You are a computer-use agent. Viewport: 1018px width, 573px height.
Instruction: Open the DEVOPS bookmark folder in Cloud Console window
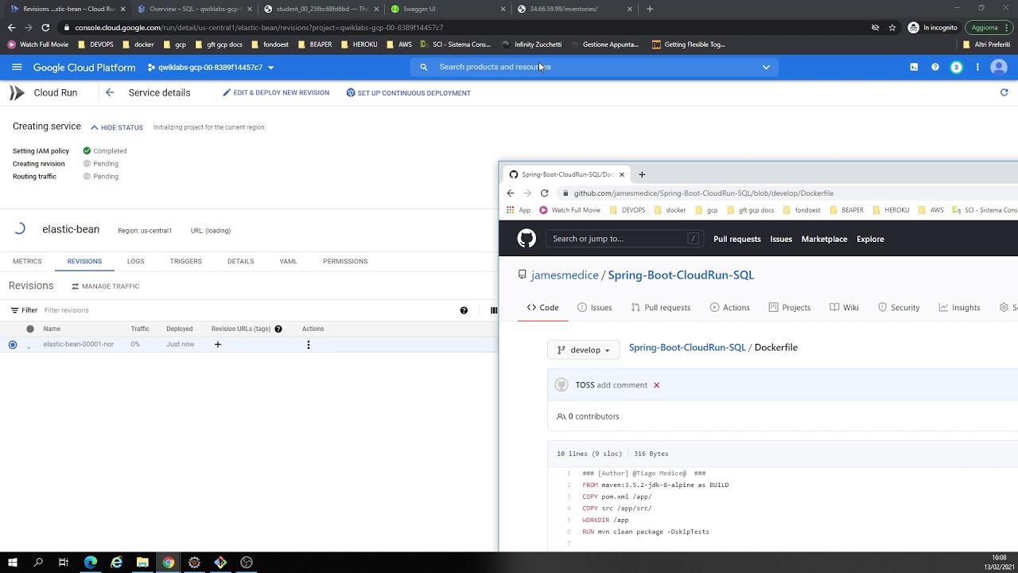tap(95, 45)
